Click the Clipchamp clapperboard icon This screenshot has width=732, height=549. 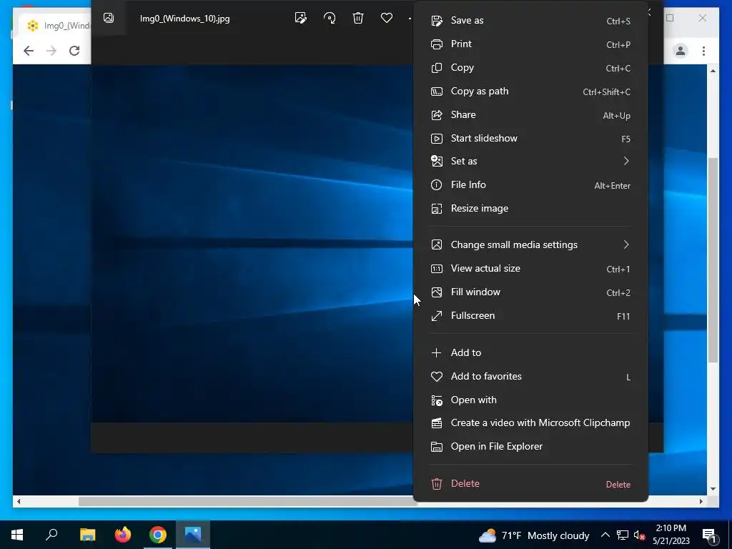point(437,423)
